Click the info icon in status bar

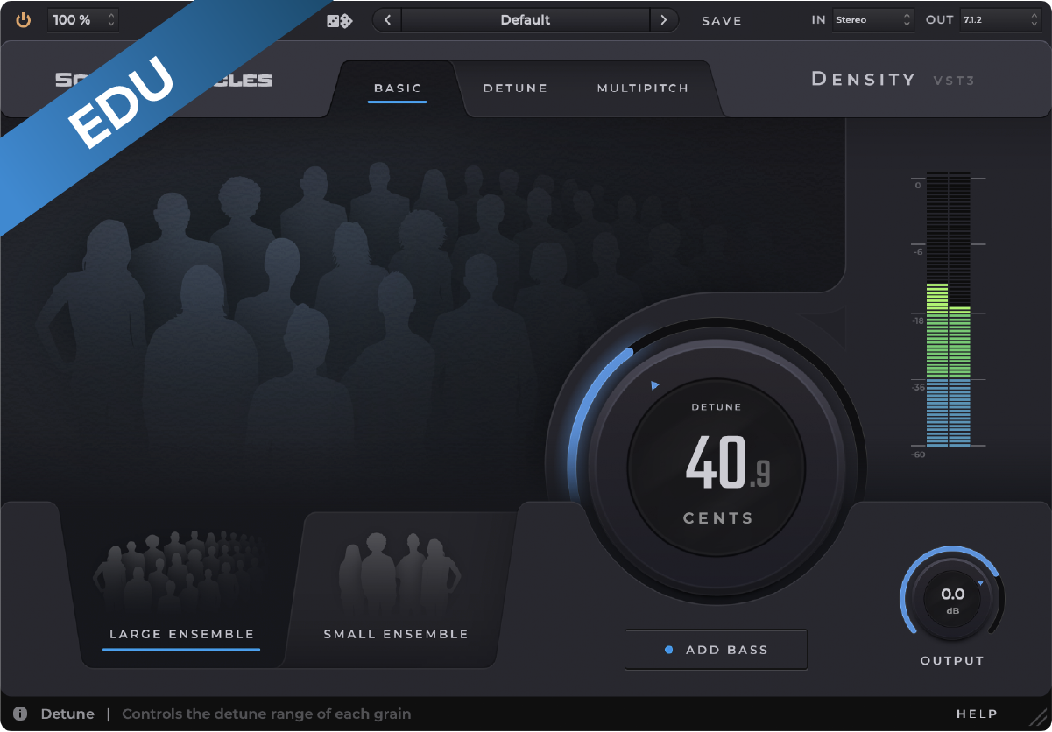(x=19, y=714)
